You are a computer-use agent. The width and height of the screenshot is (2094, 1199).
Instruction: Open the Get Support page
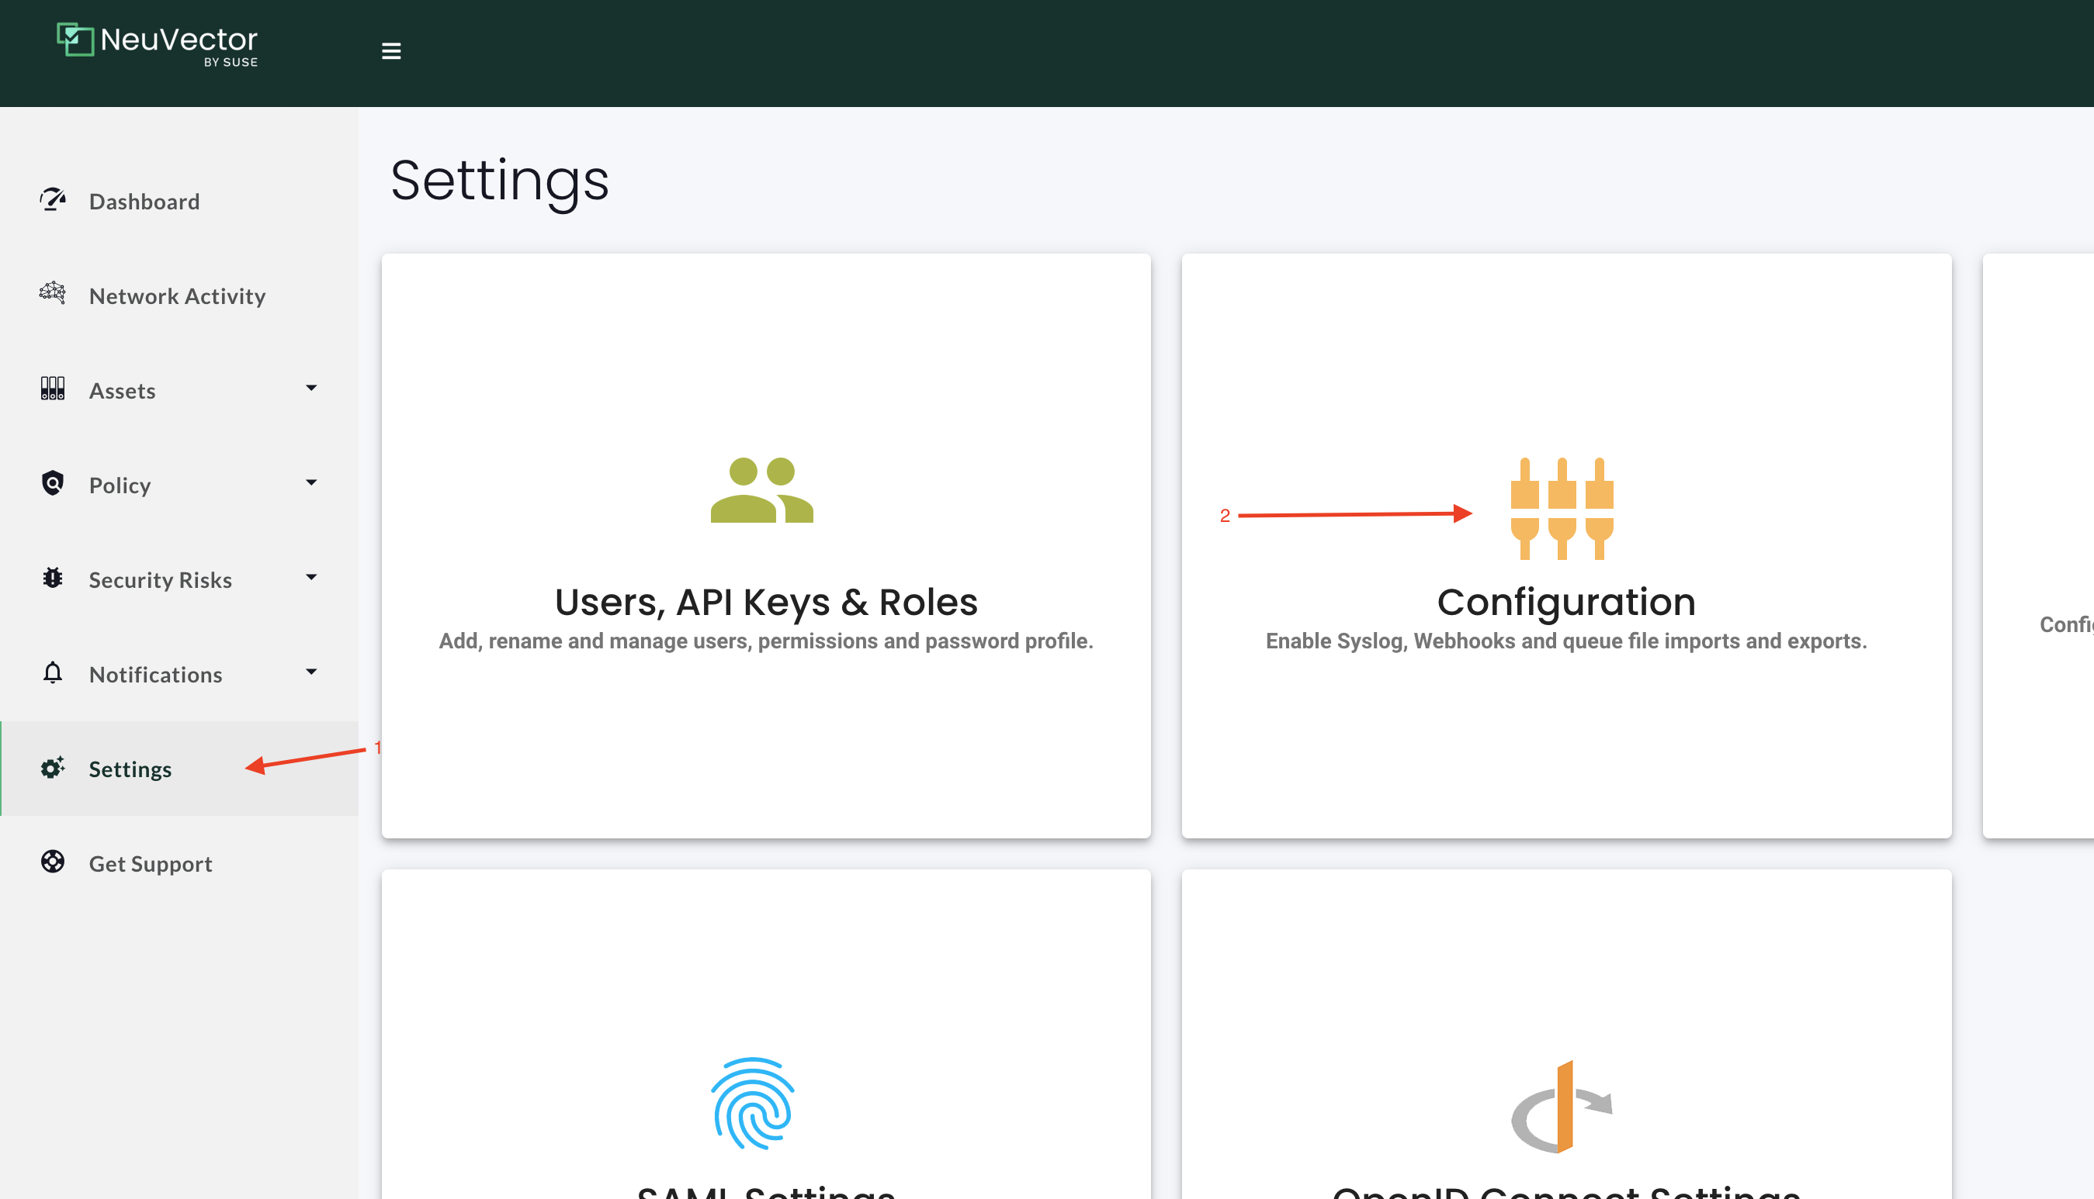[x=179, y=864]
